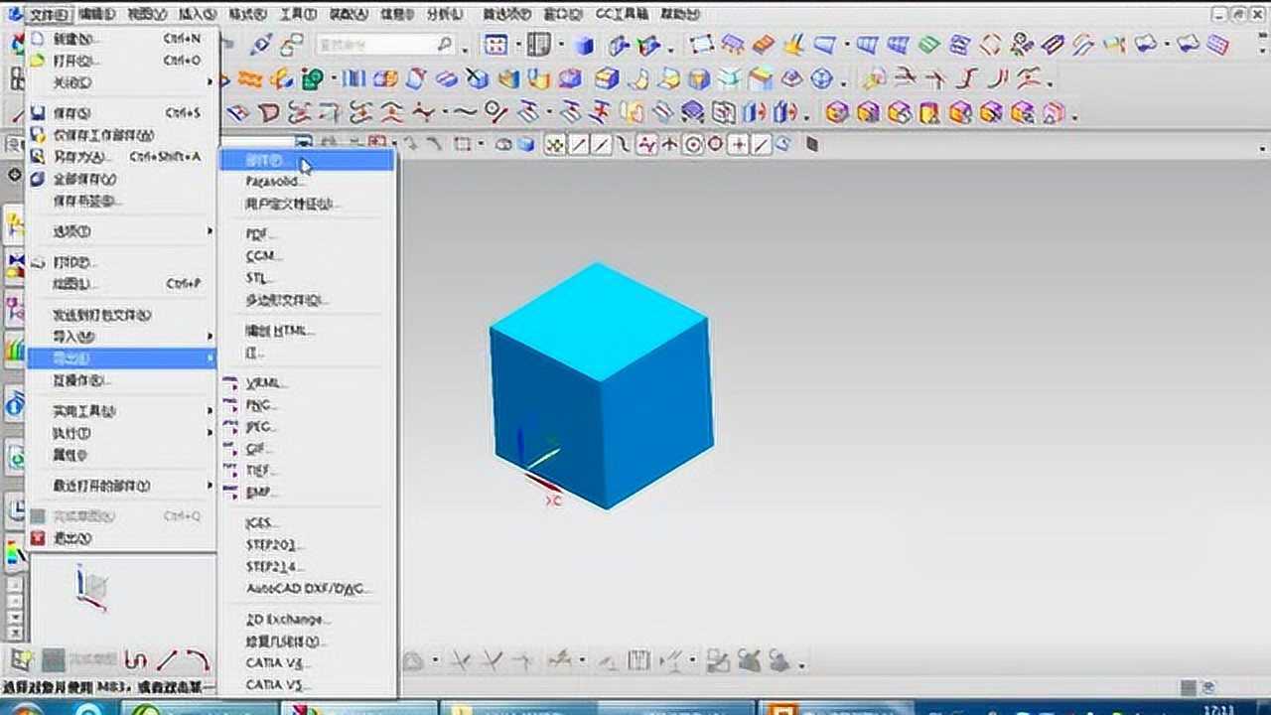Click the 全部保存 save-all icon in the File menu
Screen dimensions: 1271x715
pos(38,179)
